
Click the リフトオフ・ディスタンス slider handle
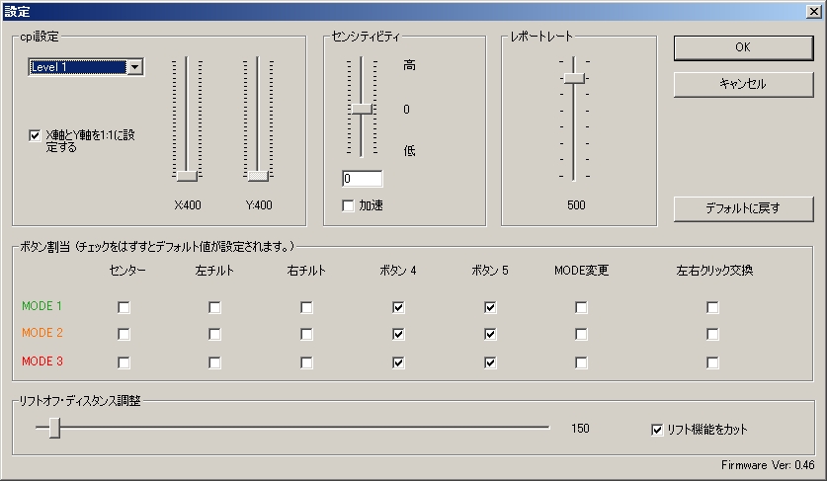[x=55, y=428]
